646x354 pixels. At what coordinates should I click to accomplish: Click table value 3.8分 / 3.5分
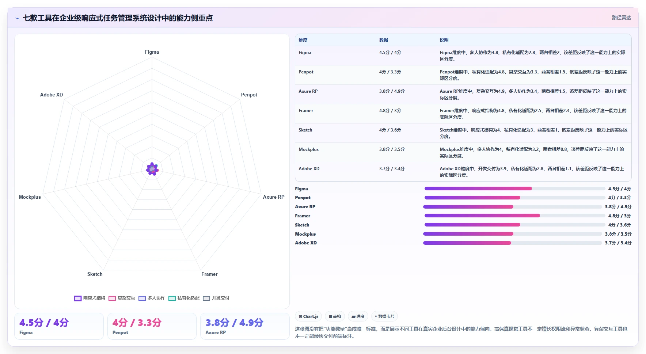[392, 149]
